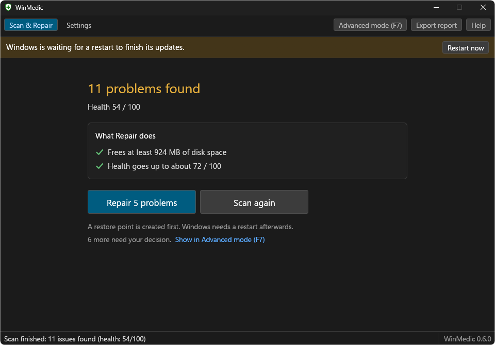Click the What Repair does heading

pos(125,136)
